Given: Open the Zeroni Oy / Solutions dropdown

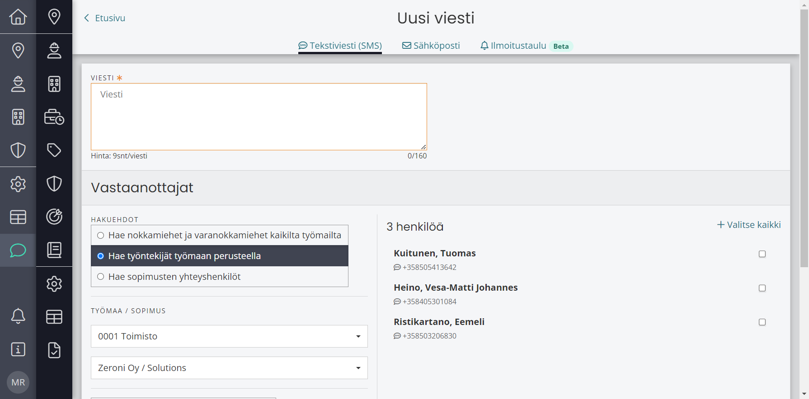Looking at the screenshot, I should [229, 368].
